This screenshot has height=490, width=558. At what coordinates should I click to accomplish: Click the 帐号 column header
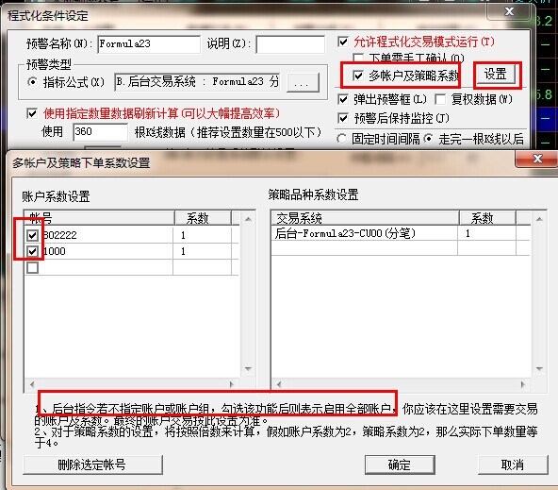pos(99,218)
